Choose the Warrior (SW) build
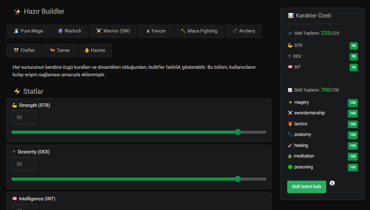 point(112,31)
